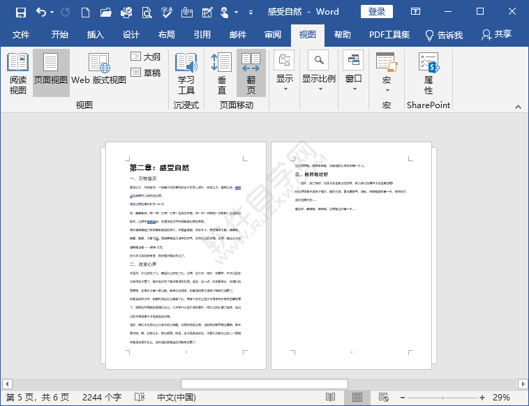Click the Undo arrow in title bar
Image resolution: width=529 pixels, height=406 pixels.
pos(41,12)
